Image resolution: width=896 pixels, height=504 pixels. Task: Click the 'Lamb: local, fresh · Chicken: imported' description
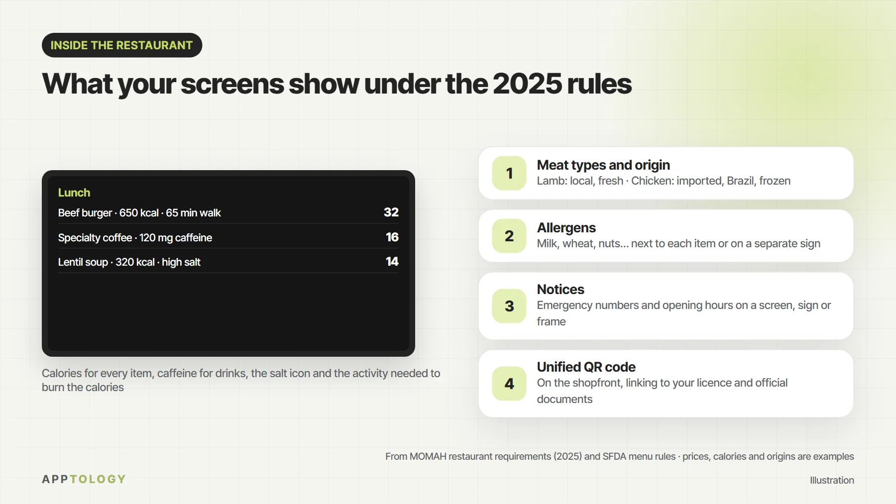click(x=664, y=181)
